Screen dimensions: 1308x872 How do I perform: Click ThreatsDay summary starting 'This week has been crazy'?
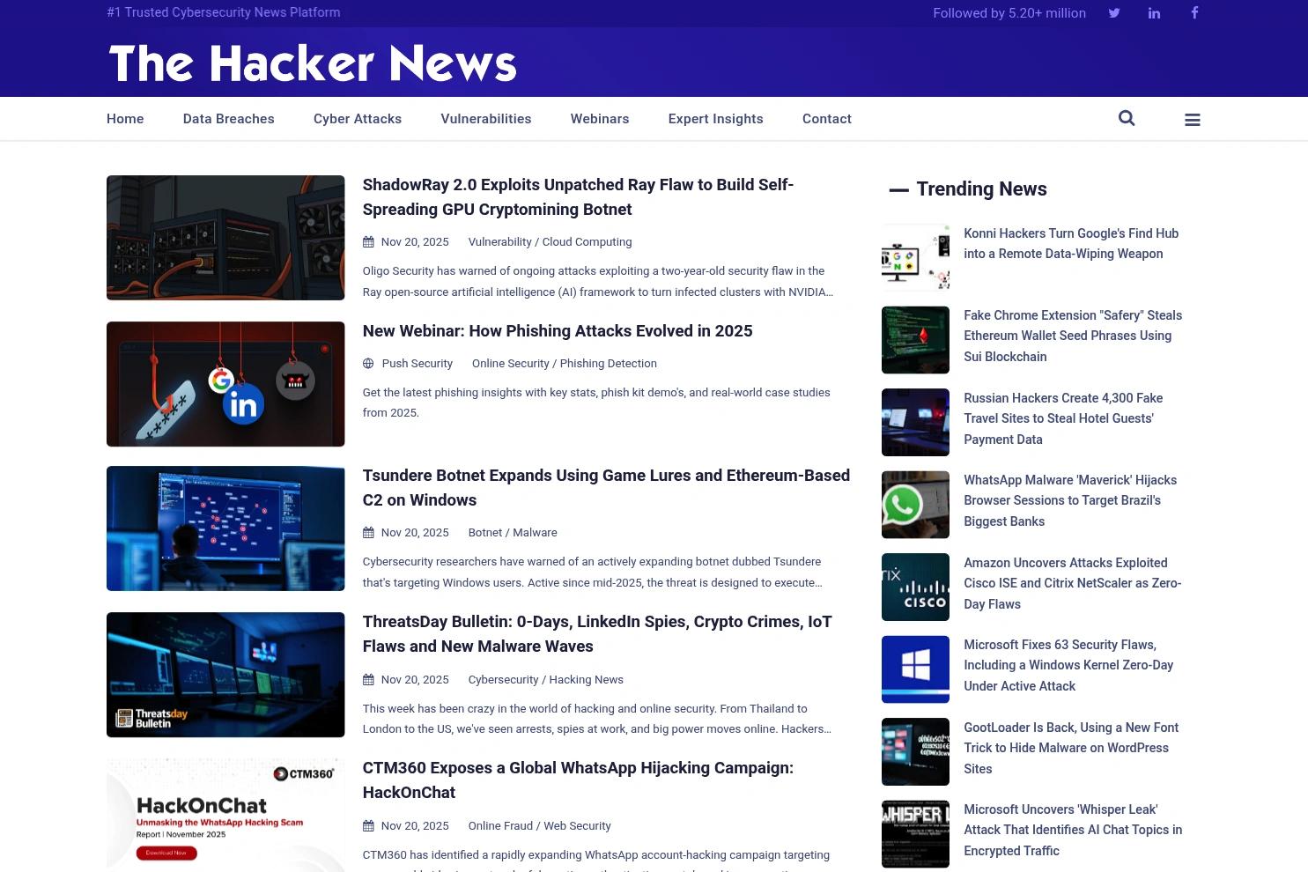click(596, 719)
